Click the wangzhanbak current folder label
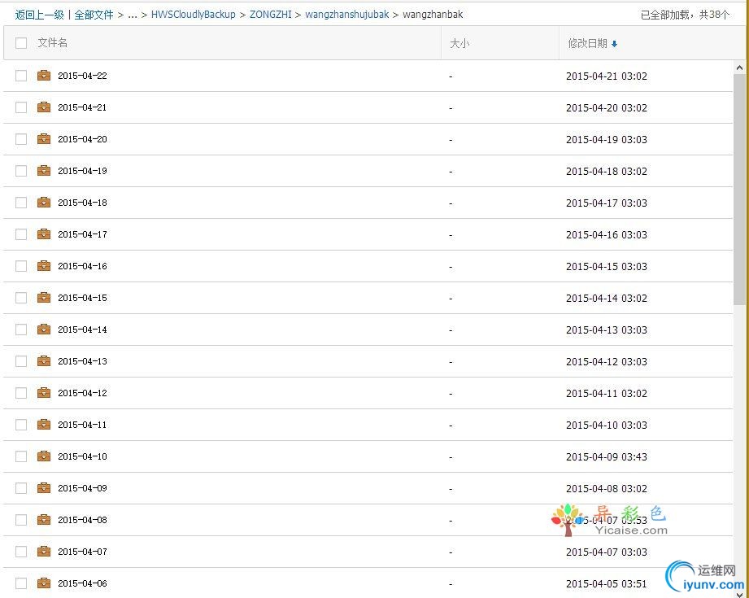749x598 pixels. point(433,15)
